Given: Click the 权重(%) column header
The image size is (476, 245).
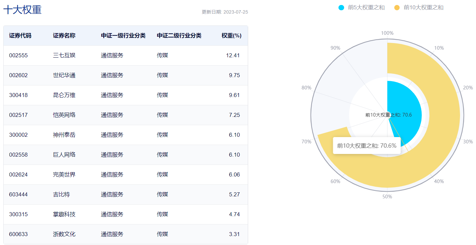Looking at the screenshot, I should pos(231,35).
